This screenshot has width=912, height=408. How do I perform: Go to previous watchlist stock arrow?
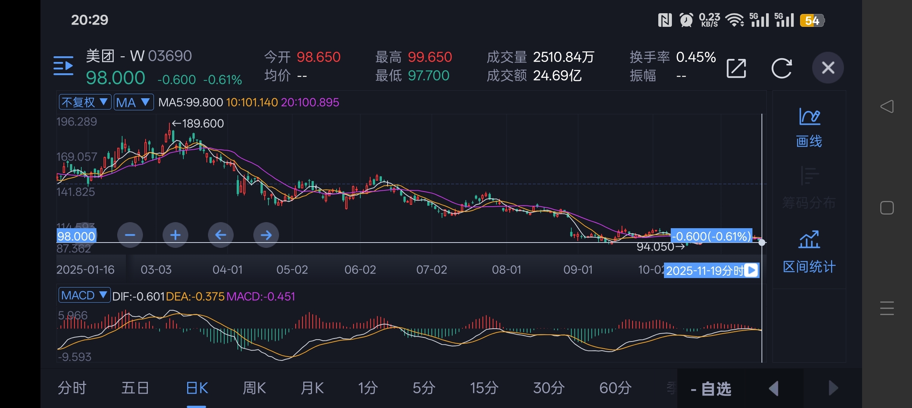[x=774, y=388]
